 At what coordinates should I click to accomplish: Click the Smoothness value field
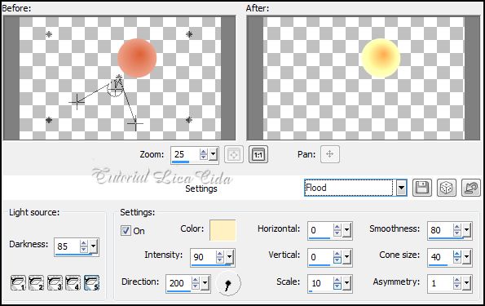pyautogui.click(x=440, y=230)
